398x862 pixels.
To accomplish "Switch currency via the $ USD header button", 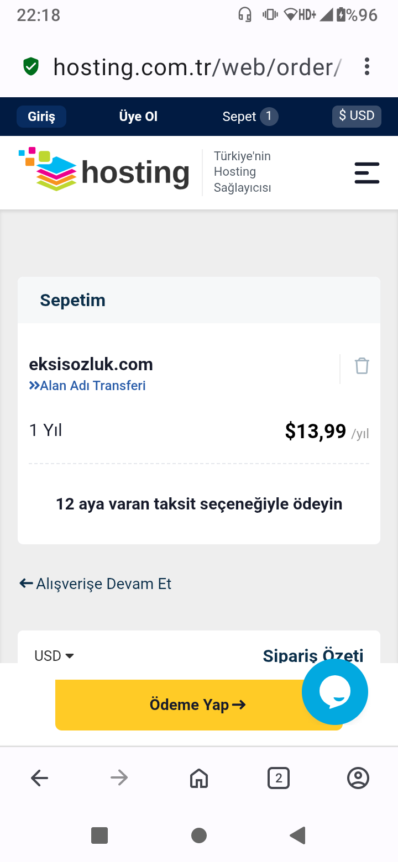I will pos(357,116).
